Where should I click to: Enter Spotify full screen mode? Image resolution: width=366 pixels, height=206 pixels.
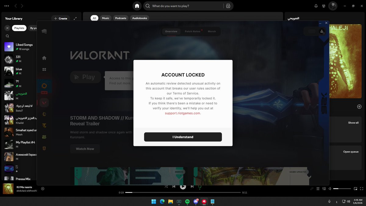pyautogui.click(x=361, y=189)
